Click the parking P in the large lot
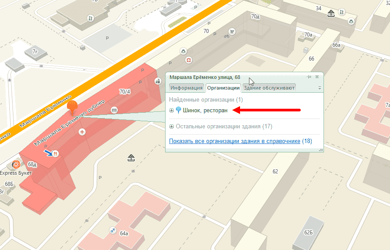This screenshot has width=390, height=250. click(107, 38)
